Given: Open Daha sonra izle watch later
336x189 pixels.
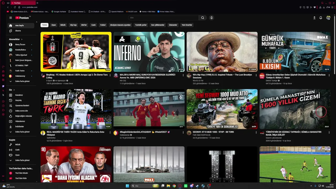Looking at the screenshot, I should coord(21,111).
